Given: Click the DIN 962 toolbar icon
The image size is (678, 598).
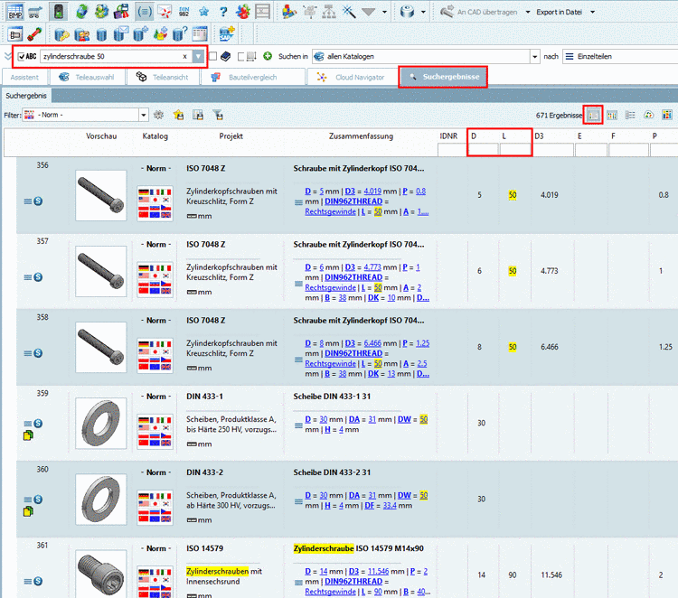Looking at the screenshot, I should 184,12.
